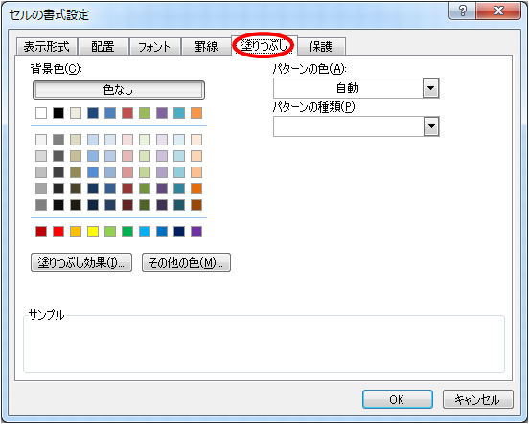Click the 色なし button

point(119,90)
